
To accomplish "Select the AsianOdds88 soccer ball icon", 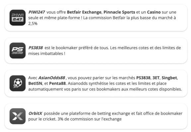I will (18, 83).
